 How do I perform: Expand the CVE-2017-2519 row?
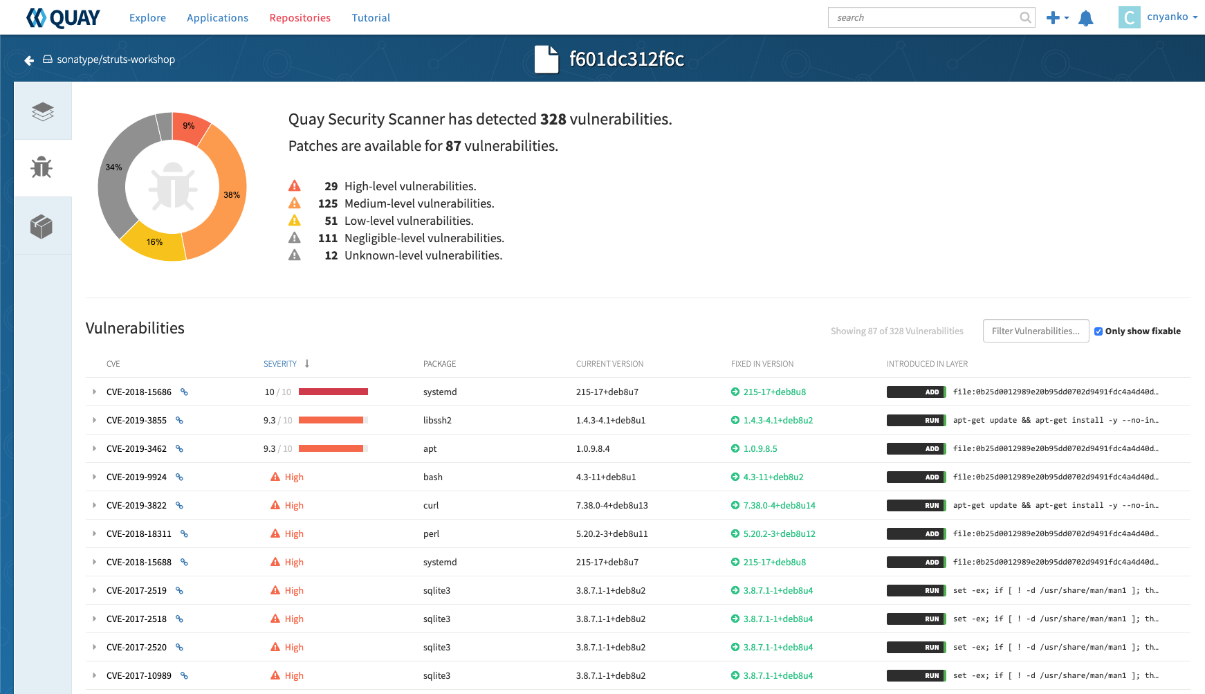coord(95,590)
